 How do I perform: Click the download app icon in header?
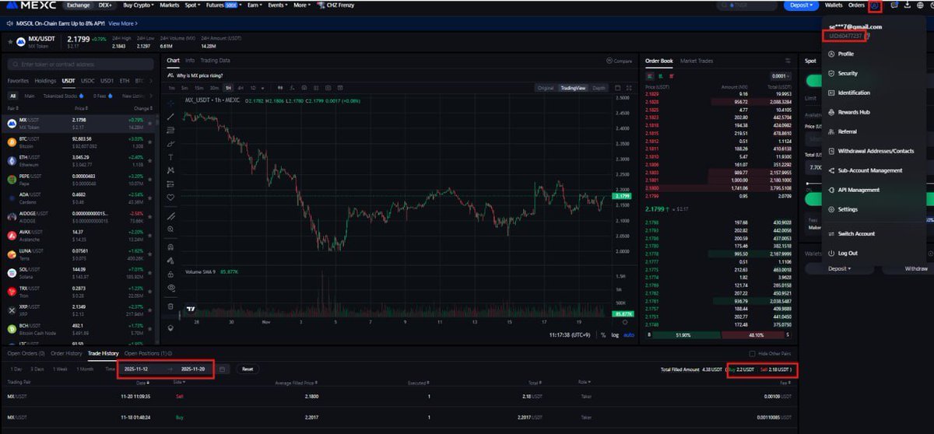point(908,5)
